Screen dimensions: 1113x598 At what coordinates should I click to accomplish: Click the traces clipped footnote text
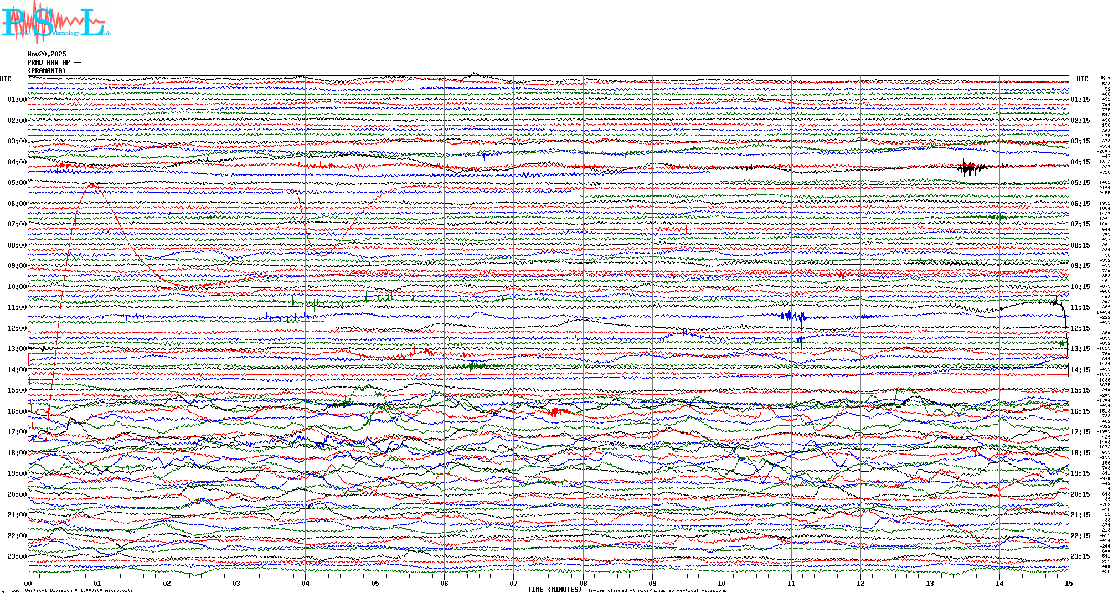(657, 590)
